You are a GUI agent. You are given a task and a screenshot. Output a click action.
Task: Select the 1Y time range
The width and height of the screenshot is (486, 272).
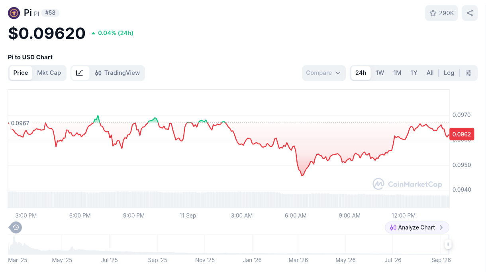pos(414,73)
